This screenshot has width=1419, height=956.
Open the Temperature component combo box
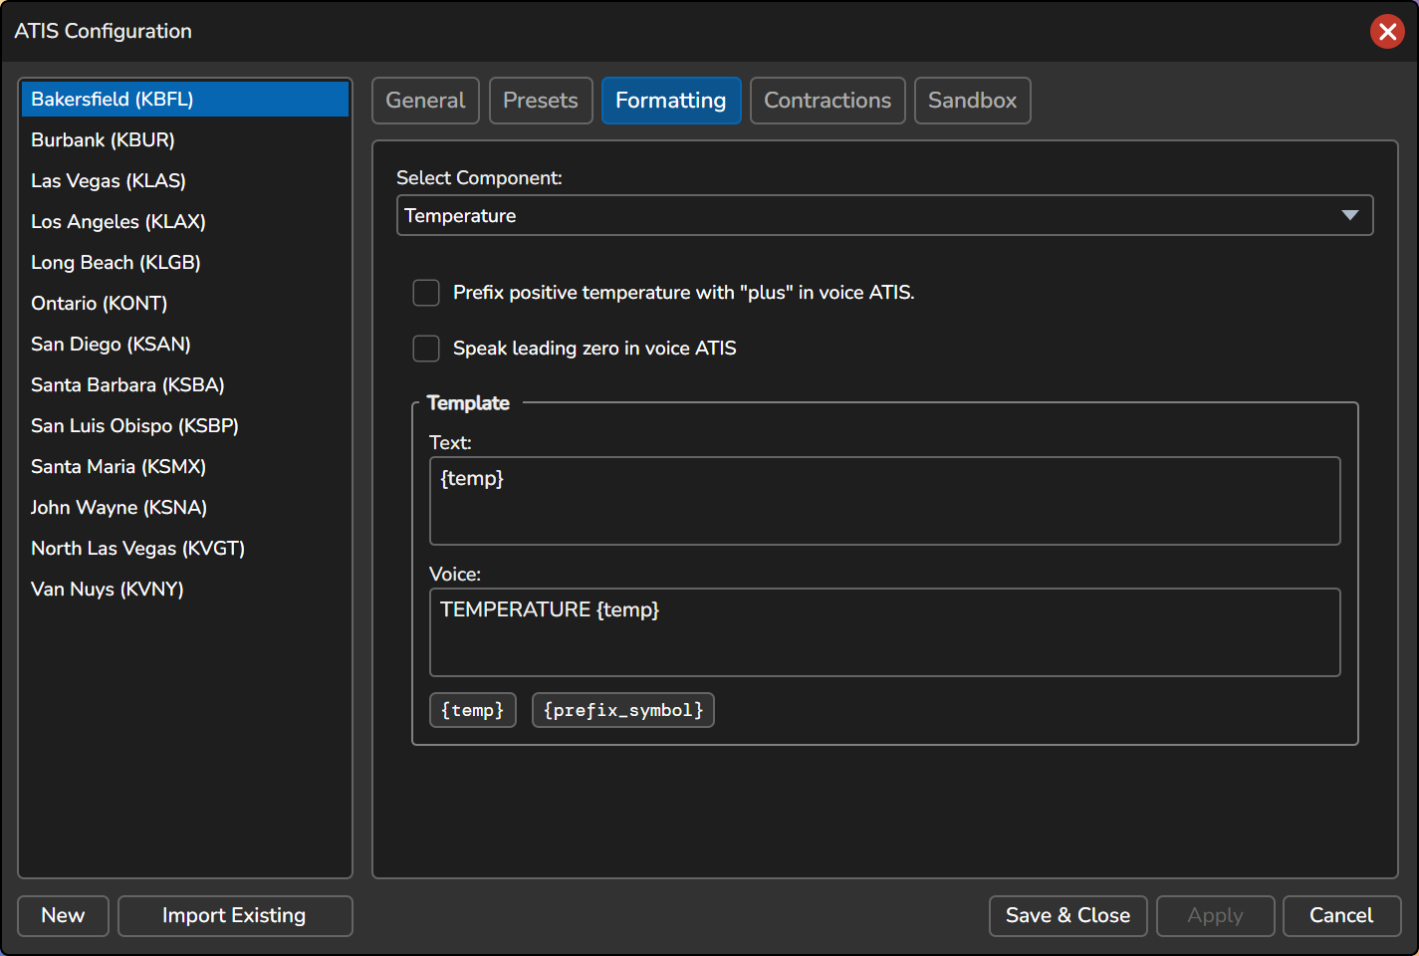884,215
